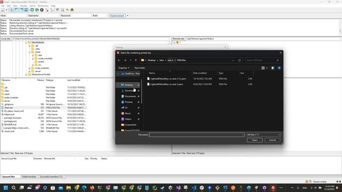The width and height of the screenshot is (342, 192).
Task: Click the Quickconnect button
Action: click(x=117, y=15)
